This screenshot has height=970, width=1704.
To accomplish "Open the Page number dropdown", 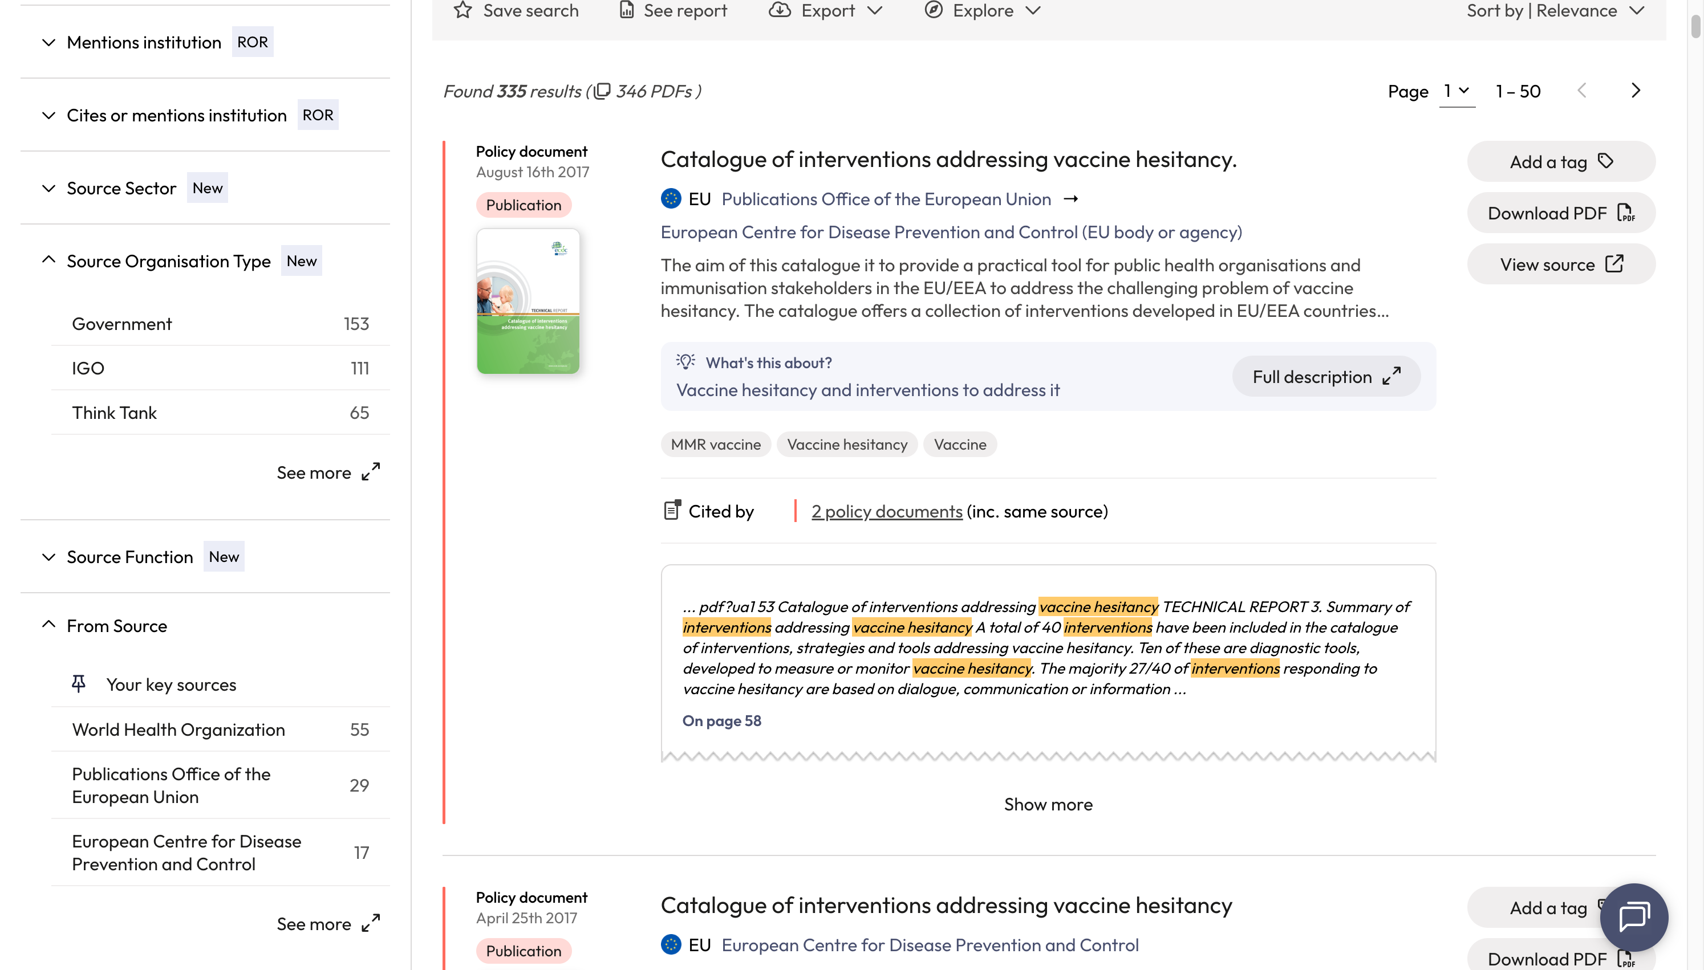I will (x=1456, y=91).
